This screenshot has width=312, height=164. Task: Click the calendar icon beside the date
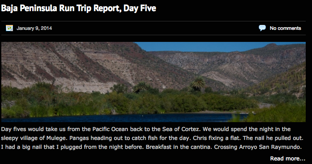point(9,28)
